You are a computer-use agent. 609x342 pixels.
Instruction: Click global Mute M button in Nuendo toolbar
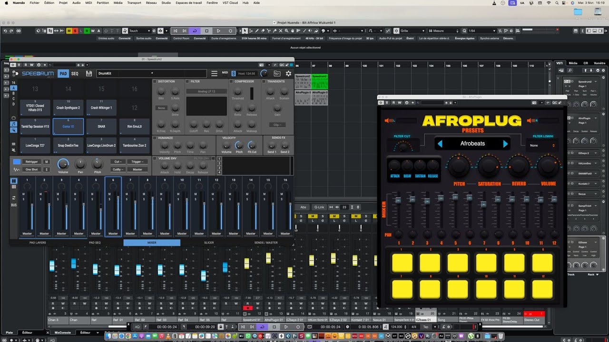69,31
